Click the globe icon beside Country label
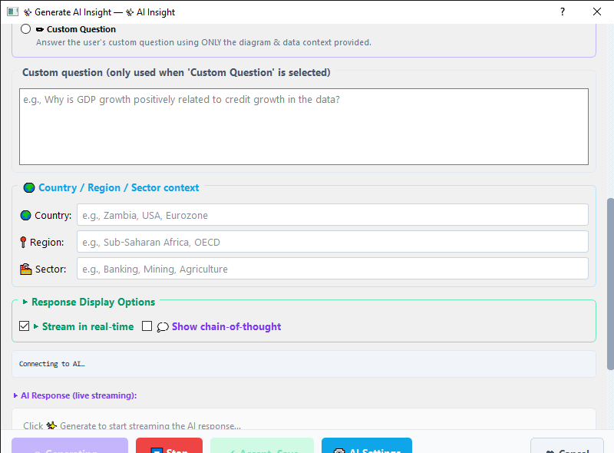This screenshot has width=614, height=453. [26, 216]
